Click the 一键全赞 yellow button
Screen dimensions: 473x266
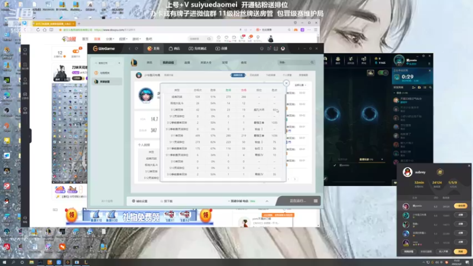(461, 206)
